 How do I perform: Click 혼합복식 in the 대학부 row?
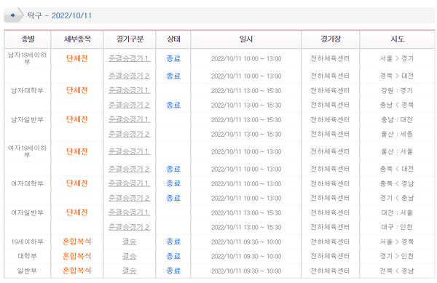(77, 256)
